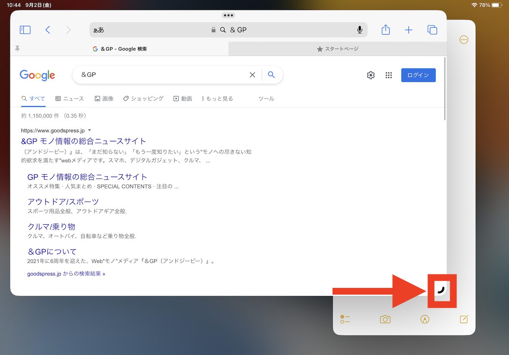Check the battery 78% indicator
Screen dimensions: 509x355
tap(491, 5)
